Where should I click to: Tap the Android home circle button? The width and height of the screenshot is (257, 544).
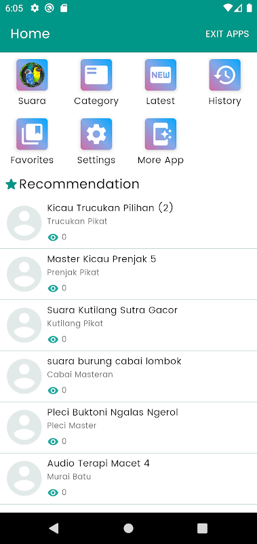point(128,528)
